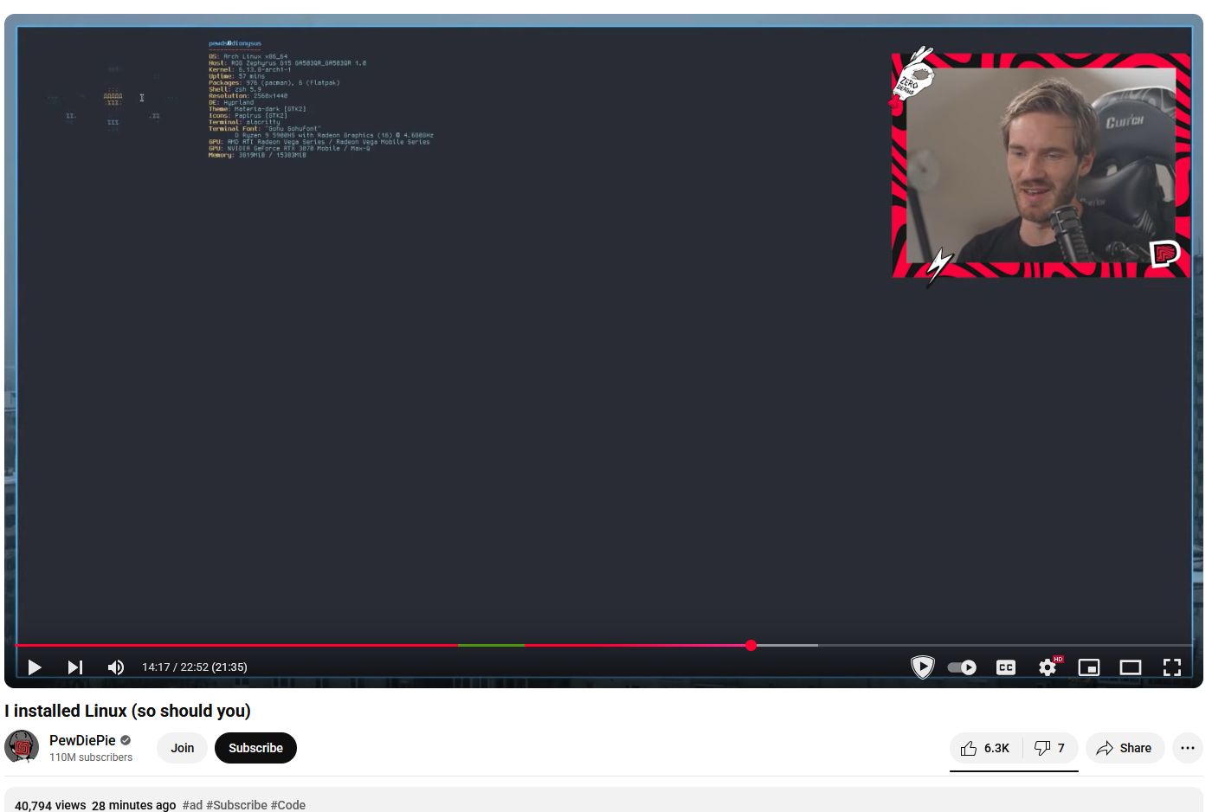The height and width of the screenshot is (812, 1212).
Task: Join the PewDiePie channel membership
Action: pos(182,748)
